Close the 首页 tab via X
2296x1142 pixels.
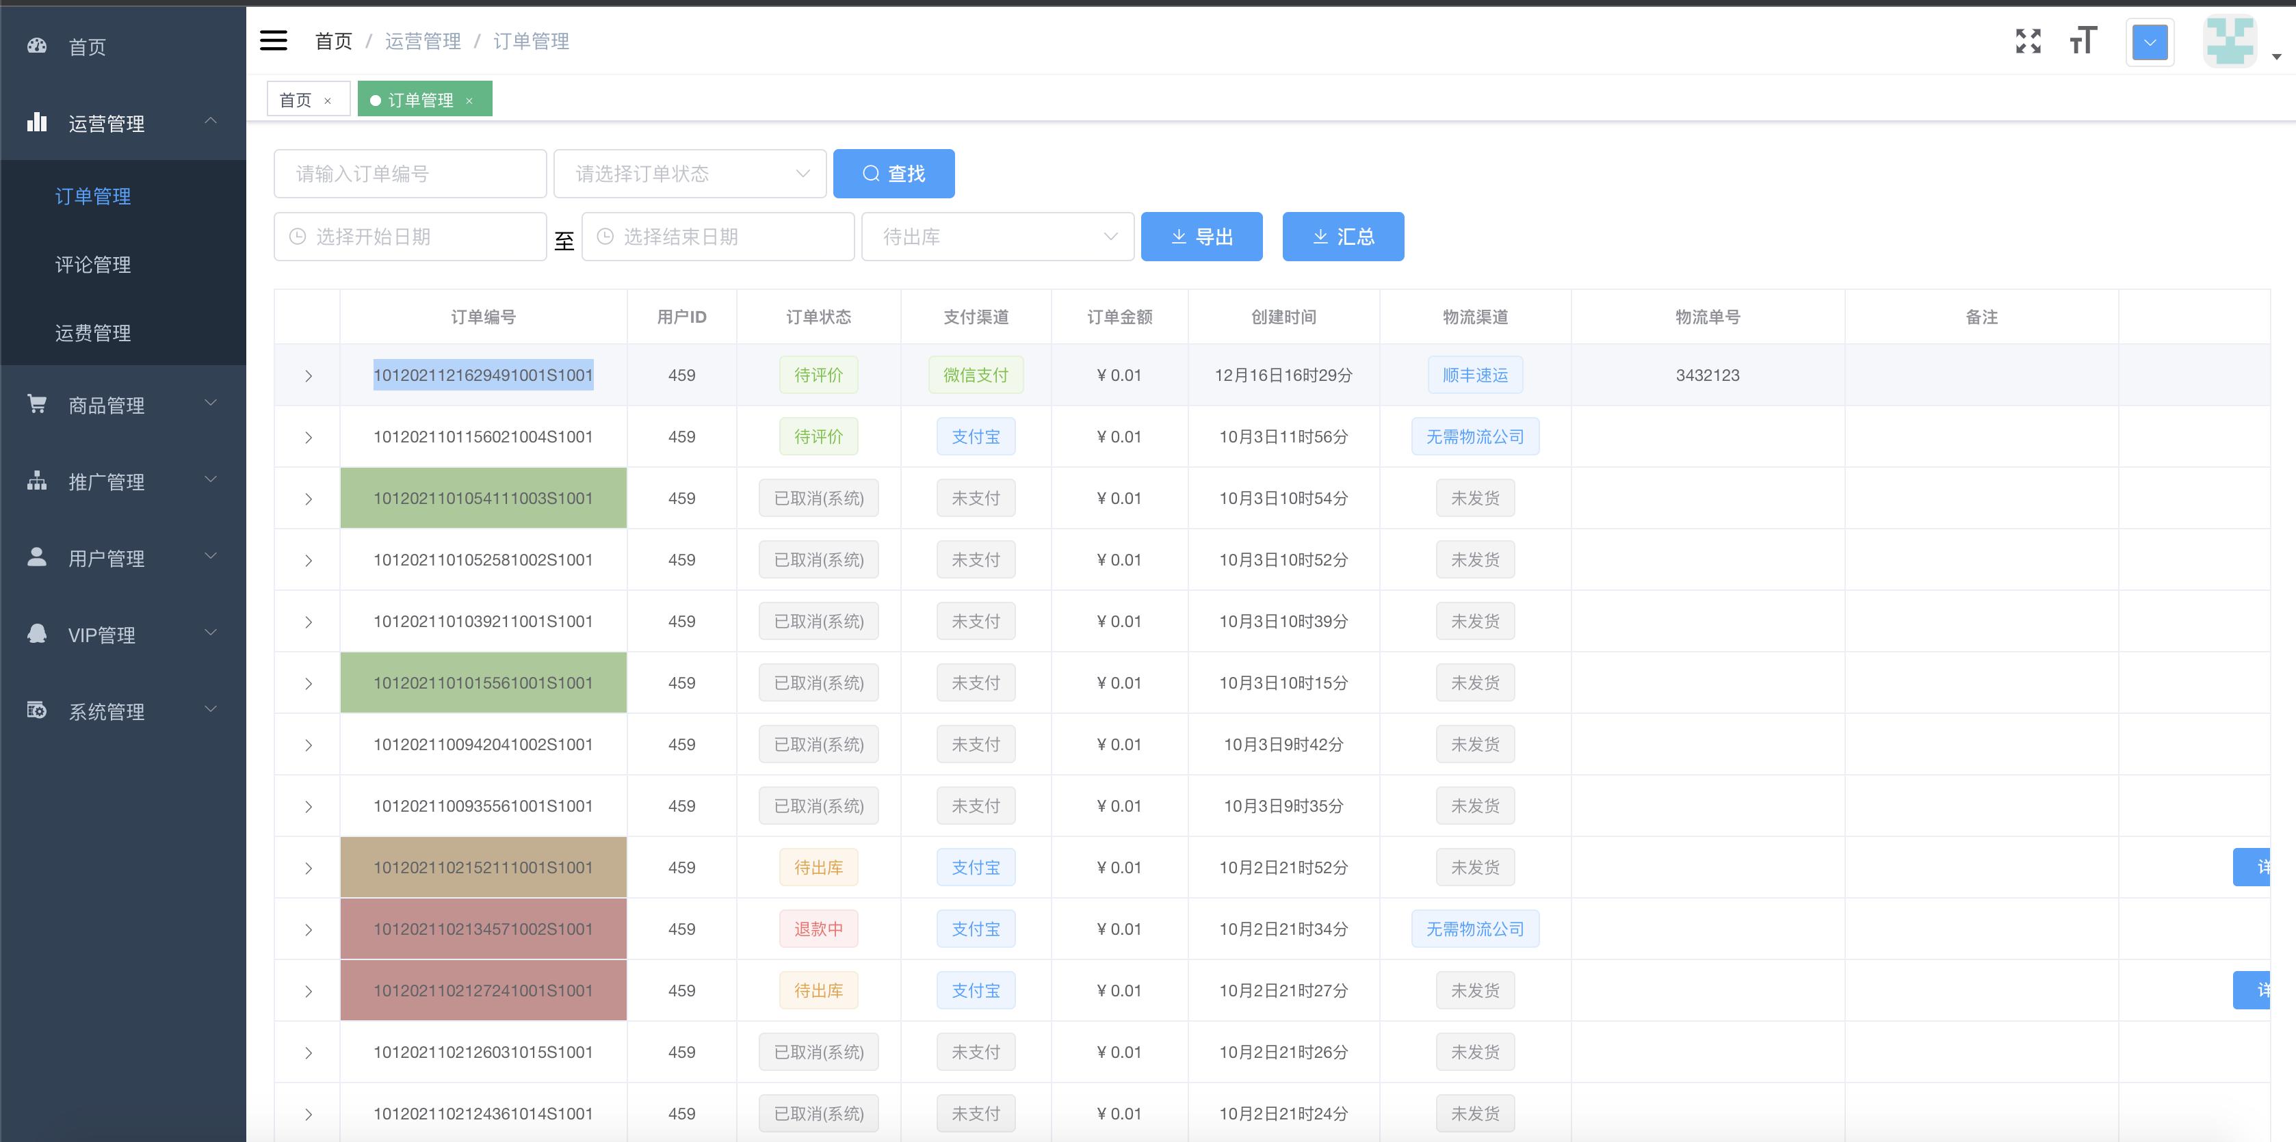point(327,101)
